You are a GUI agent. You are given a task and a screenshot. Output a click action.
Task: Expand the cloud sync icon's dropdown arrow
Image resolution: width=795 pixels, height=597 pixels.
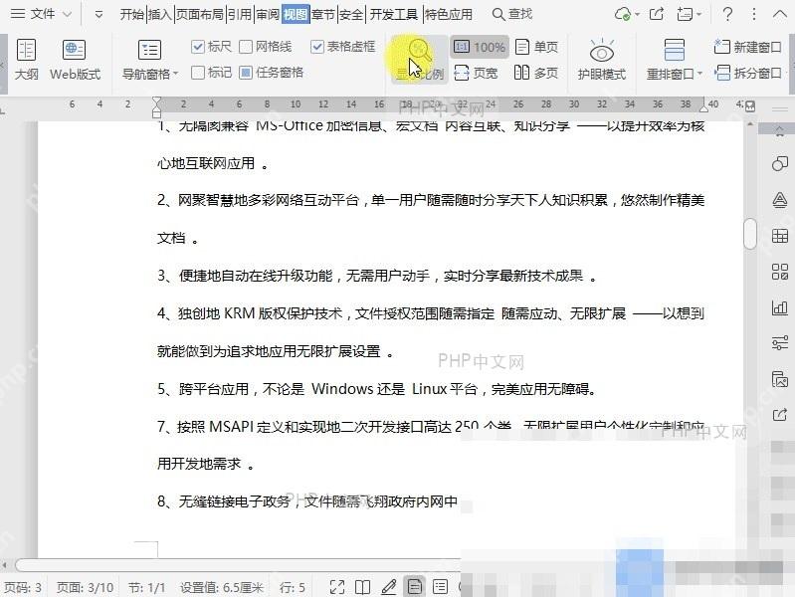tap(637, 15)
